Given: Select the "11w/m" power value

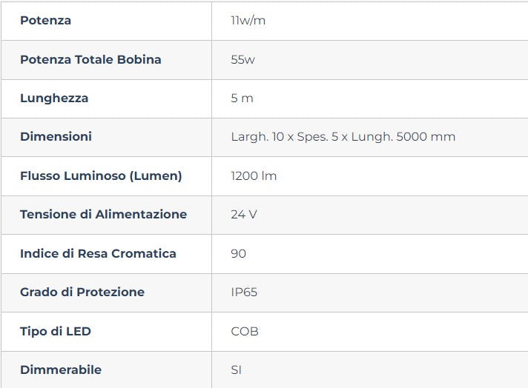Looking at the screenshot, I should [x=248, y=21].
